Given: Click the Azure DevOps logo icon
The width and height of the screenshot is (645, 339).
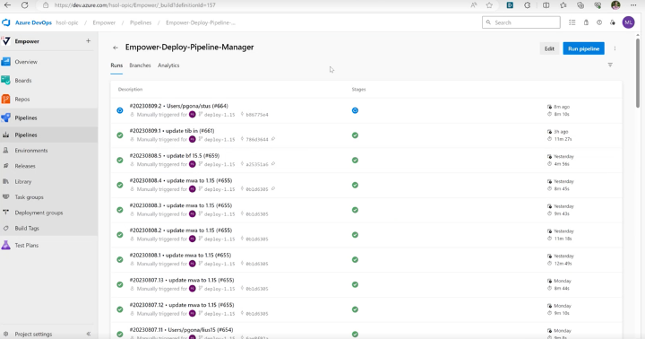Looking at the screenshot, I should point(5,22).
